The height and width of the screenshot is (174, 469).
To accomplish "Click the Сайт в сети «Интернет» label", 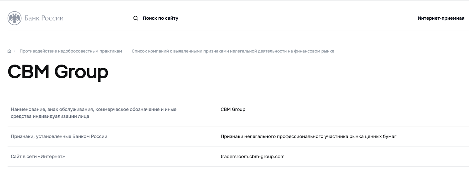I will pyautogui.click(x=38, y=157).
